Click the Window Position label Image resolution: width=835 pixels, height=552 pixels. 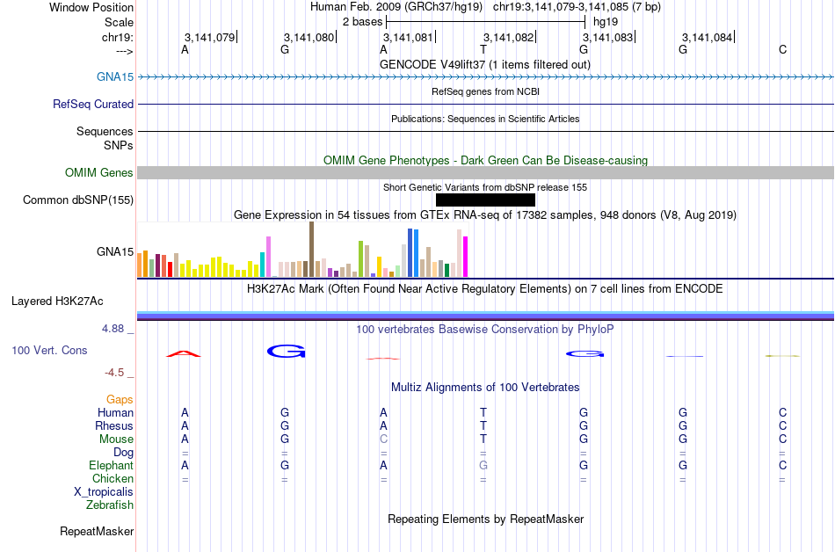point(91,7)
